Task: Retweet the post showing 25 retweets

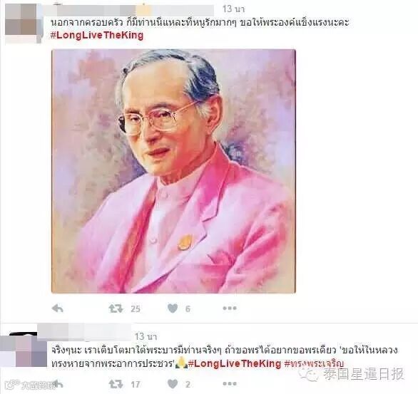Action: click(116, 309)
